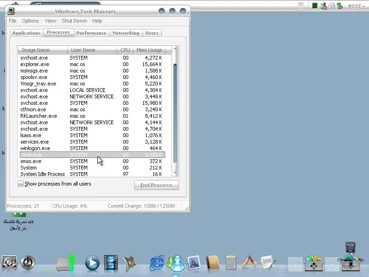This screenshot has height=277, width=369.
Task: Select the RKLauncher.exe process
Action: click(93, 116)
